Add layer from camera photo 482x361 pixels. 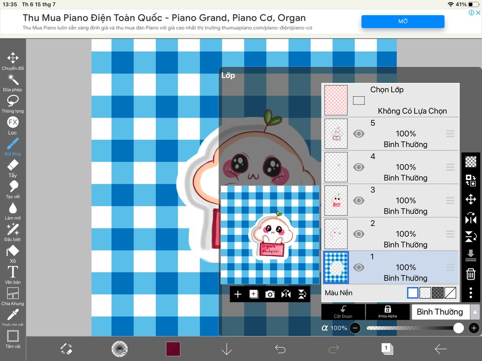[270, 294]
